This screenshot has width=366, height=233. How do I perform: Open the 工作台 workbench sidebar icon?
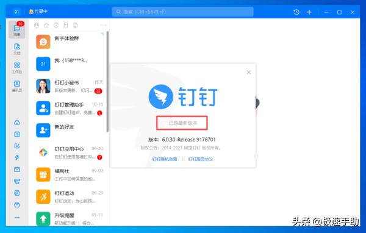pos(17,68)
